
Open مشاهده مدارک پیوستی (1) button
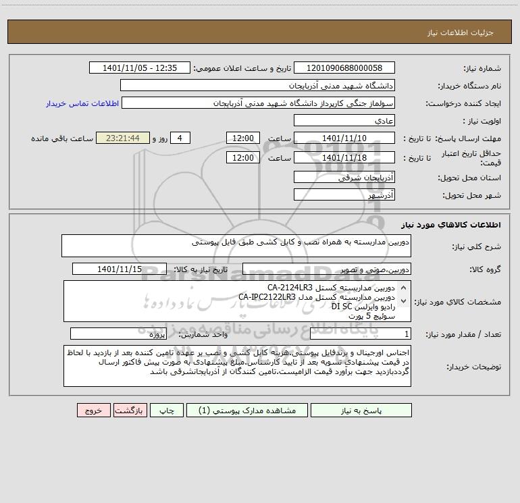point(247,411)
